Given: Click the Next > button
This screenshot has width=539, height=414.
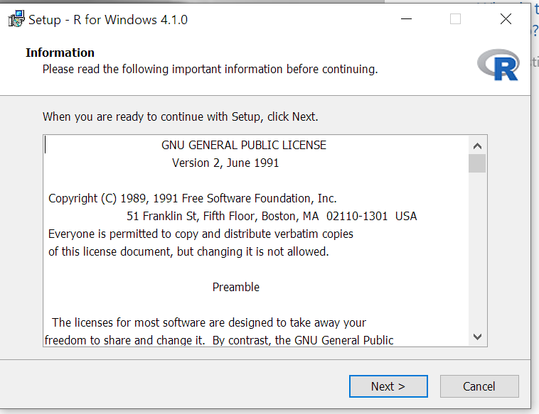Looking at the screenshot, I should tap(388, 386).
